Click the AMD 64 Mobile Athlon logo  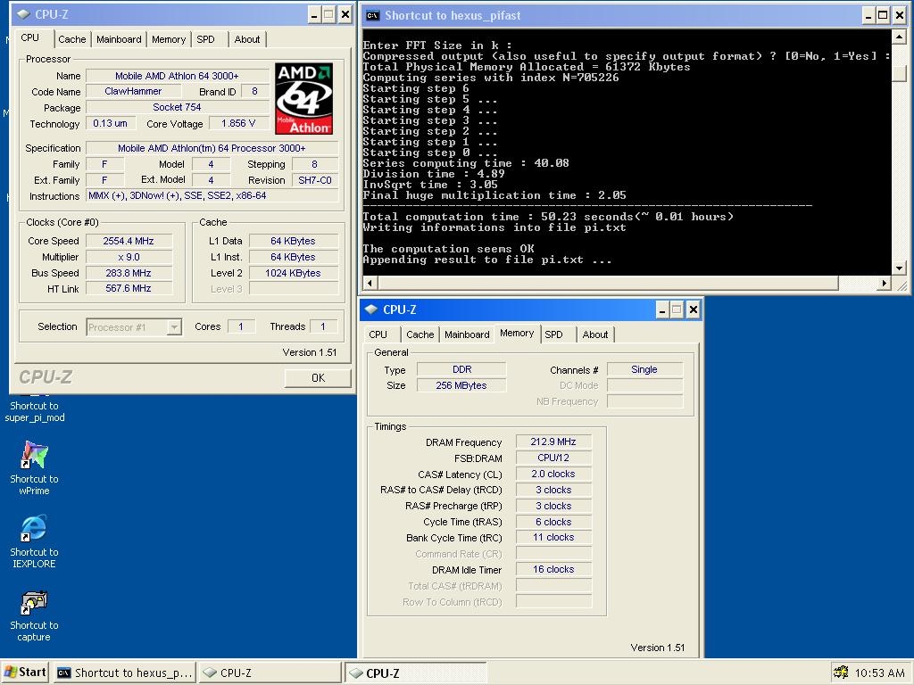(x=303, y=98)
